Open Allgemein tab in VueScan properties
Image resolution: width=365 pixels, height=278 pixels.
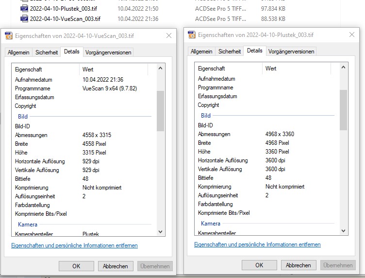[18, 52]
